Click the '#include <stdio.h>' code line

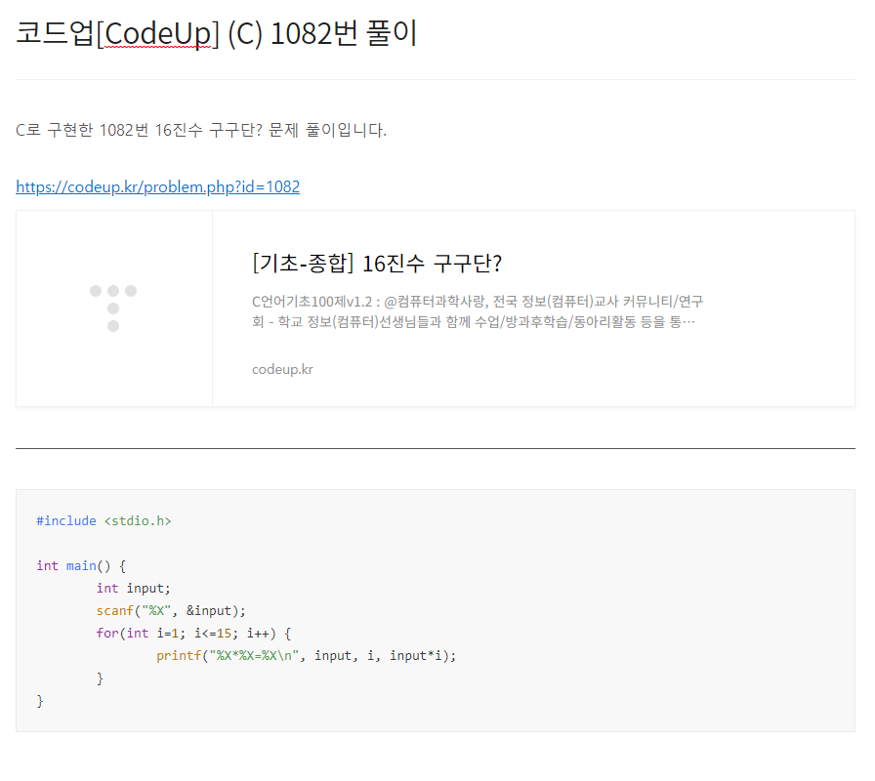coord(104,521)
